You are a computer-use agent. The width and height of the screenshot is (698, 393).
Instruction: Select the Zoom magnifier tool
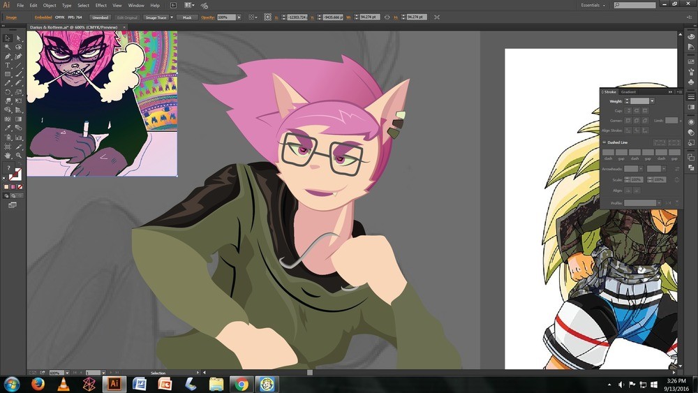pyautogui.click(x=18, y=156)
